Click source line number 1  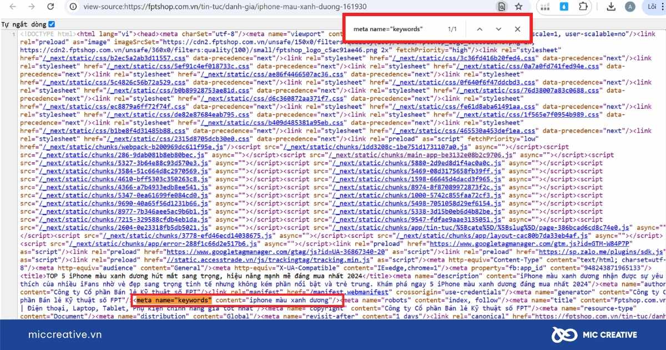pos(14,34)
